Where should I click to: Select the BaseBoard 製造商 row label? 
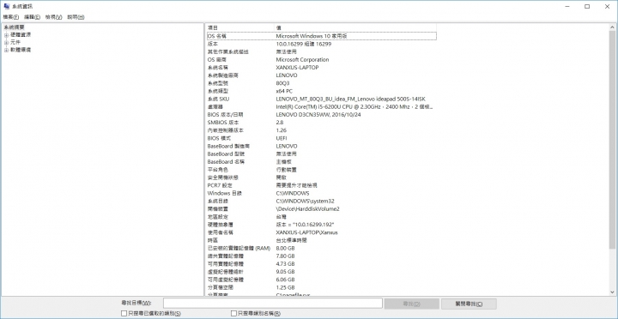228,146
